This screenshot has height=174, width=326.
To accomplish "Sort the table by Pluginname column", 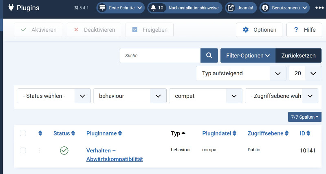I will point(104,133).
